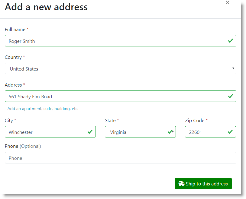Click the Address field with 561 Shady Elm Road
Screen dimensions: 246x199
pos(121,96)
